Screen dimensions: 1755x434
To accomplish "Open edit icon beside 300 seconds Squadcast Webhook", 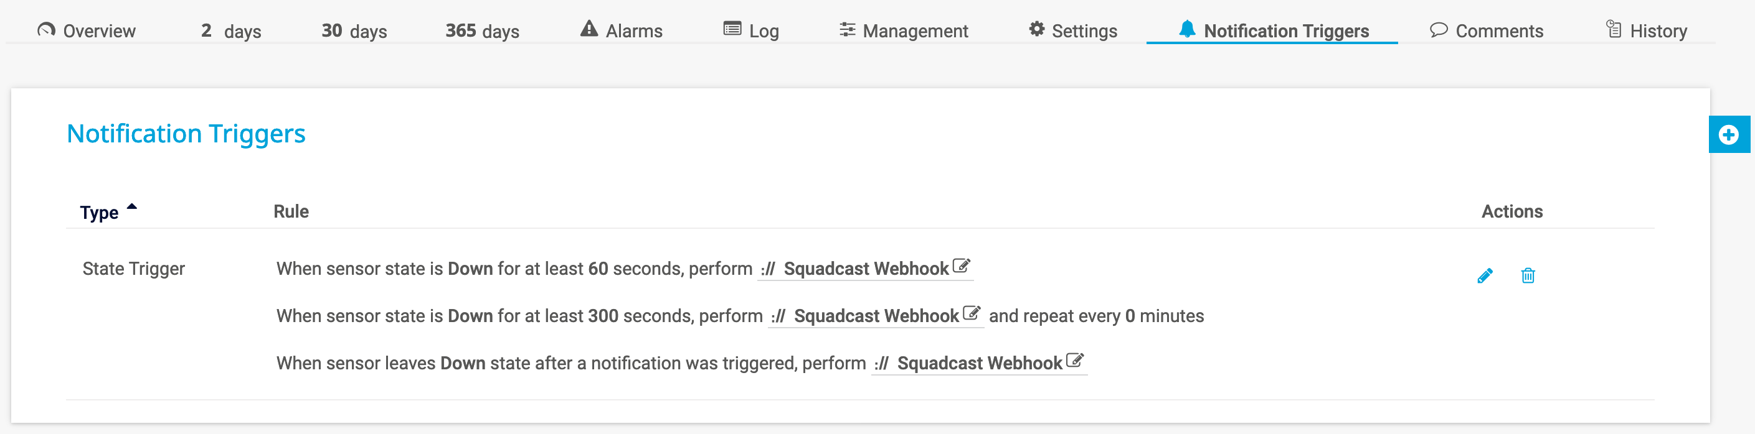I will [972, 313].
